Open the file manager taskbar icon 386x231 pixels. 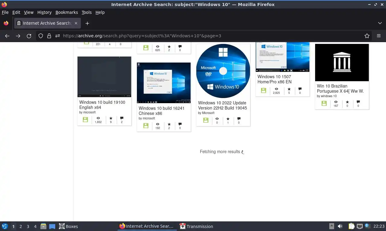coord(43,226)
